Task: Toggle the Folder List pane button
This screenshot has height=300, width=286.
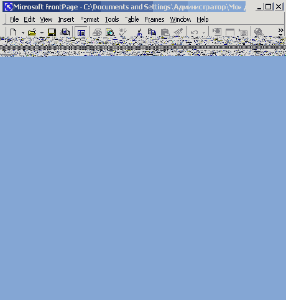Action: (81, 32)
